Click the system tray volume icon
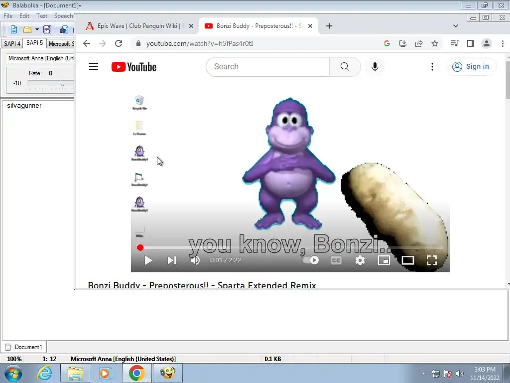Screen dimensions: 510x383 point(460,374)
